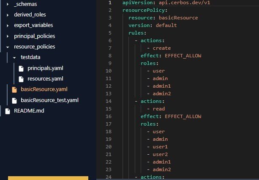Click 'user1' role on line 20
Screen dimensions: 259x180
click(160, 147)
